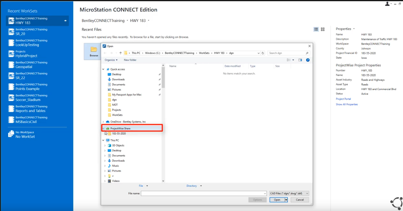Image resolution: width=403 pixels, height=211 pixels.
Task: Click Windows (C:) in address breadcrumb
Action: (x=153, y=53)
